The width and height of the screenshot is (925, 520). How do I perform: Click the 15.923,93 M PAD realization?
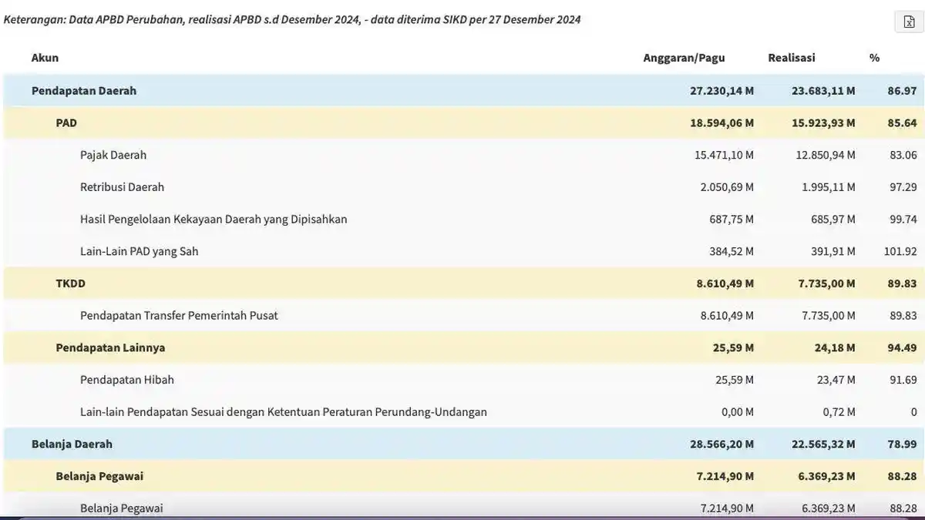click(x=823, y=122)
